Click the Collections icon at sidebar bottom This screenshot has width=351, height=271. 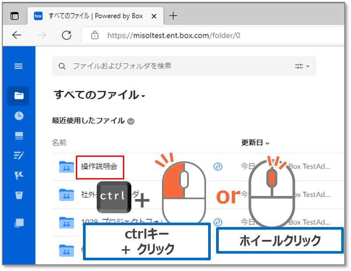tap(19, 223)
